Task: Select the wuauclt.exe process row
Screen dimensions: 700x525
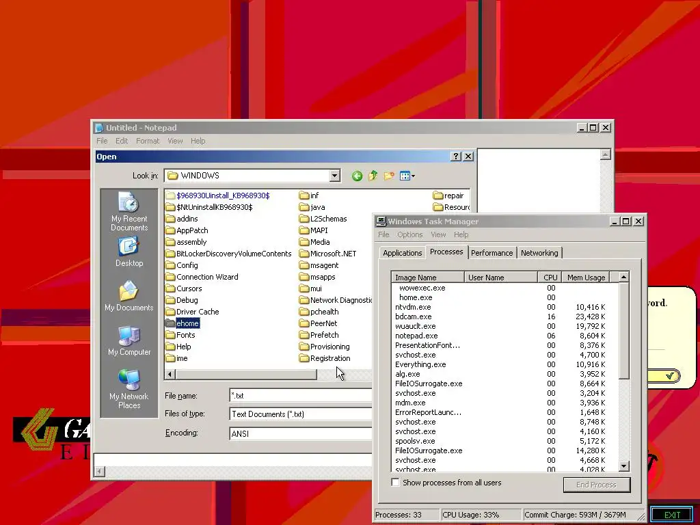Action: pyautogui.click(x=504, y=326)
